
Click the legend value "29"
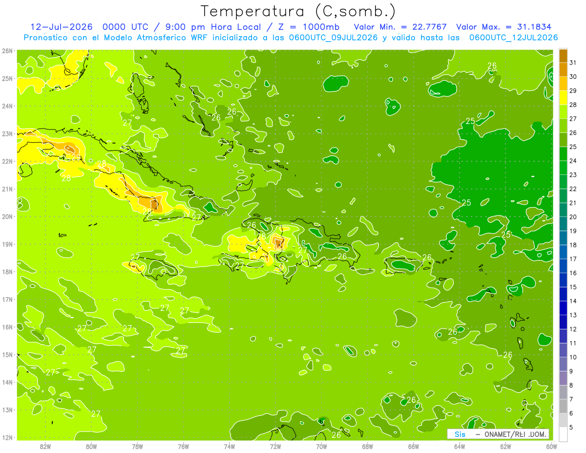573,91
